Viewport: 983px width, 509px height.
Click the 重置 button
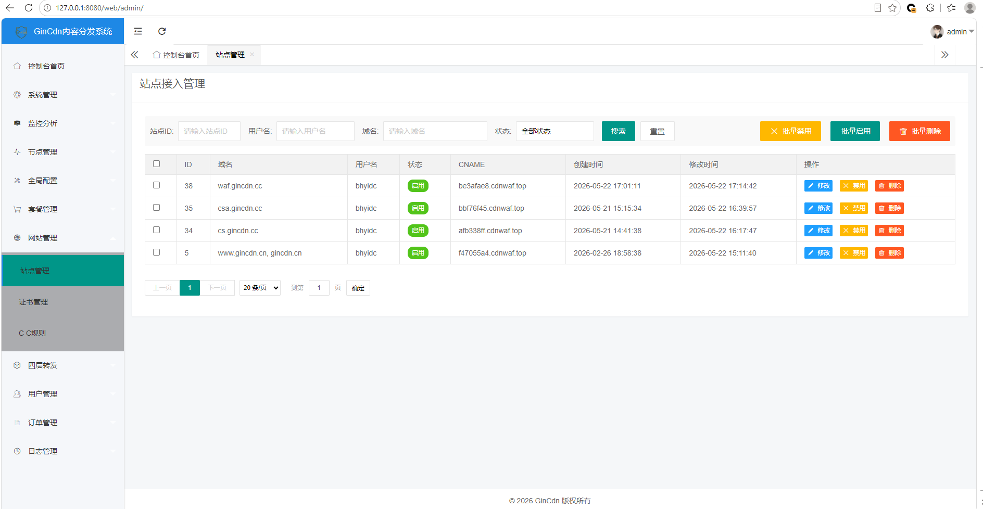click(x=657, y=131)
